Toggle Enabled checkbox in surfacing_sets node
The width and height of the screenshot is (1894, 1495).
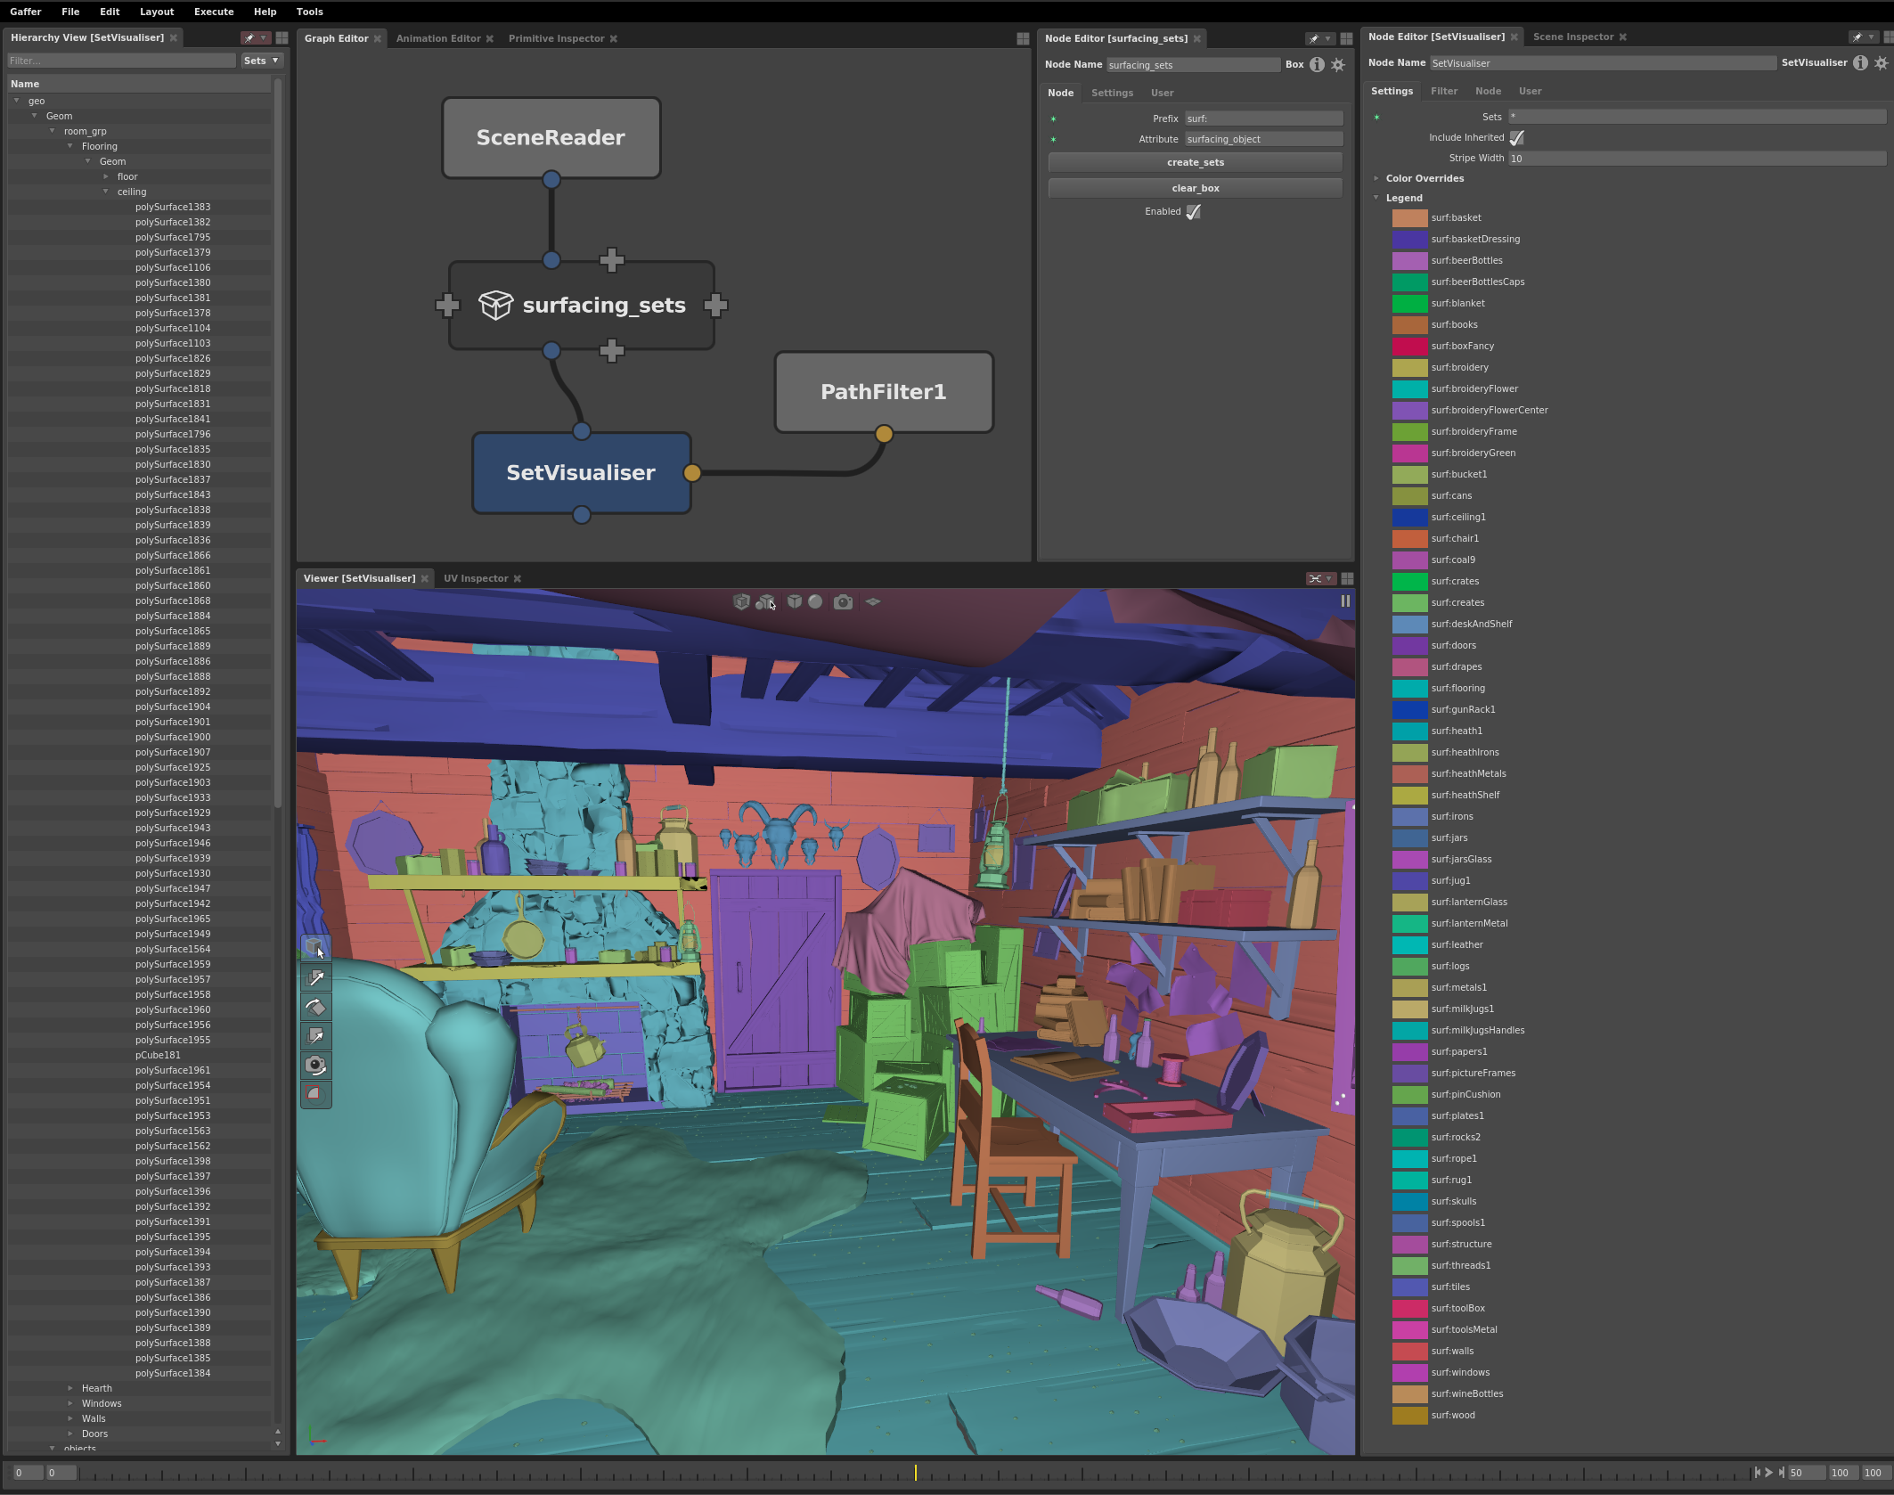pyautogui.click(x=1197, y=211)
